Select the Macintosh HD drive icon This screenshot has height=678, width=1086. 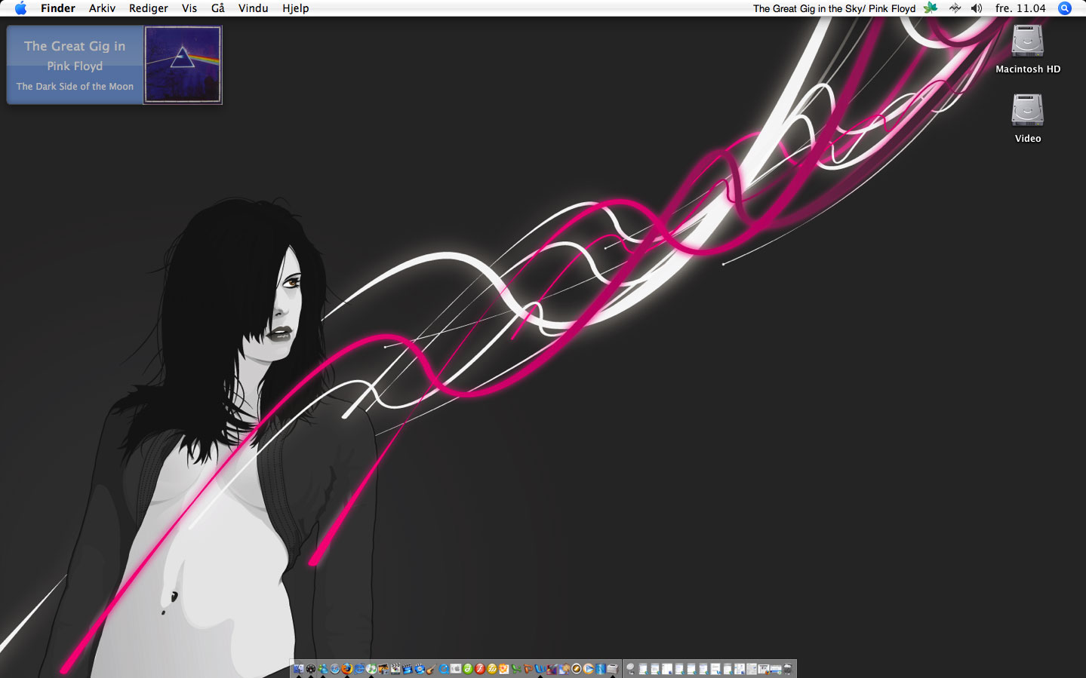(1028, 41)
